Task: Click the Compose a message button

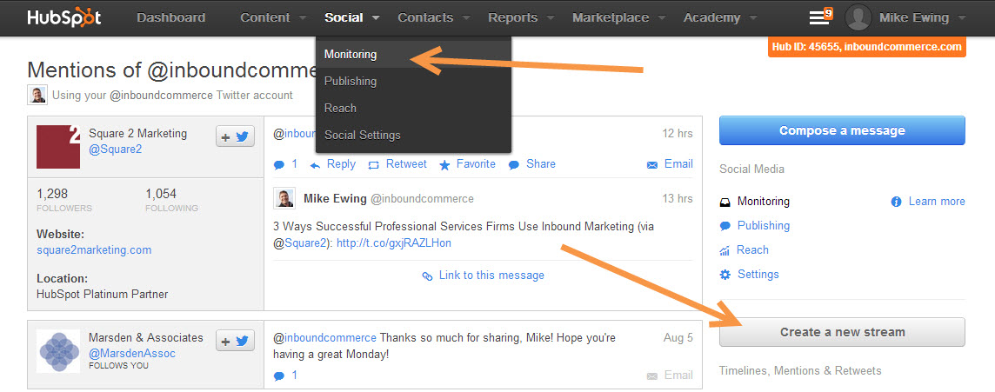Action: (842, 130)
